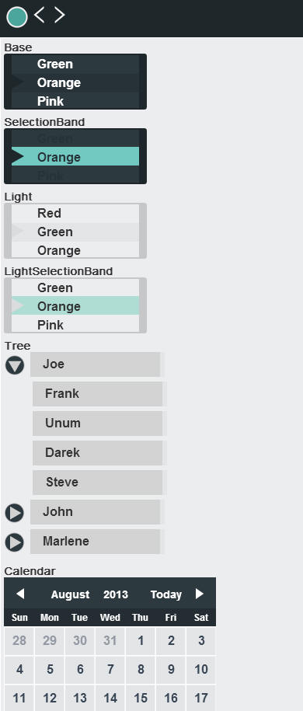Screen dimensions: 303x711
Task: Open the August month selector
Action: pos(70,594)
